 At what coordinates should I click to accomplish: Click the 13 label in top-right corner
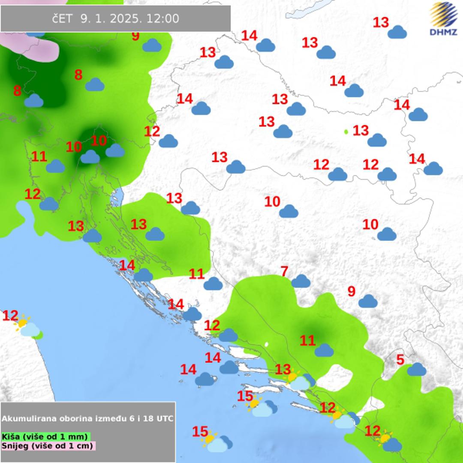coord(381,22)
